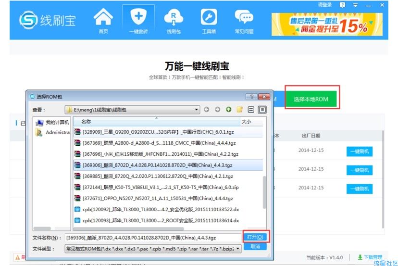This screenshot has height=266, width=398.
Task: Open 下载管理 download manager
Action: pyautogui.click(x=370, y=257)
